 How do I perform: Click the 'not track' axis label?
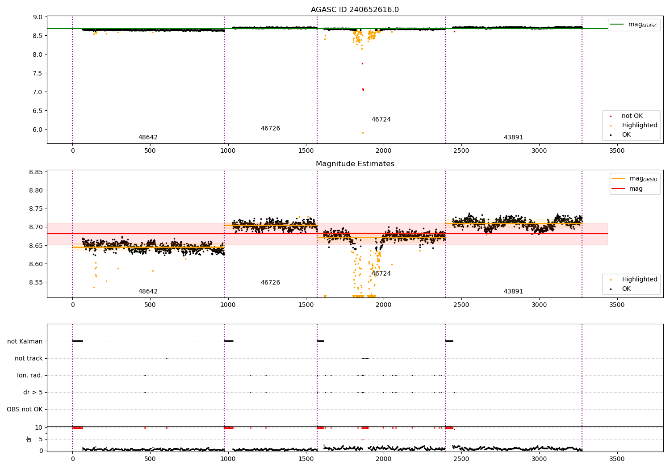(x=29, y=359)
